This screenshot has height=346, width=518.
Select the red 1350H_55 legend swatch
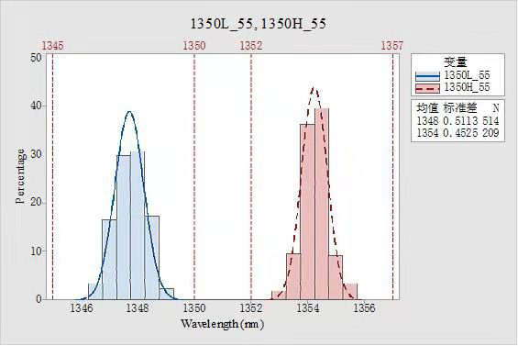[x=427, y=89]
